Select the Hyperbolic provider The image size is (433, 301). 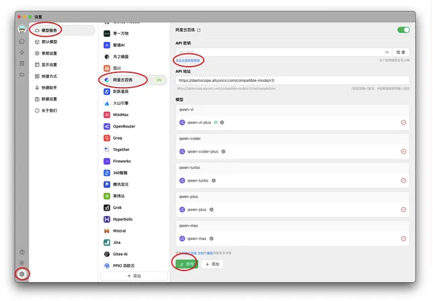coord(134,219)
